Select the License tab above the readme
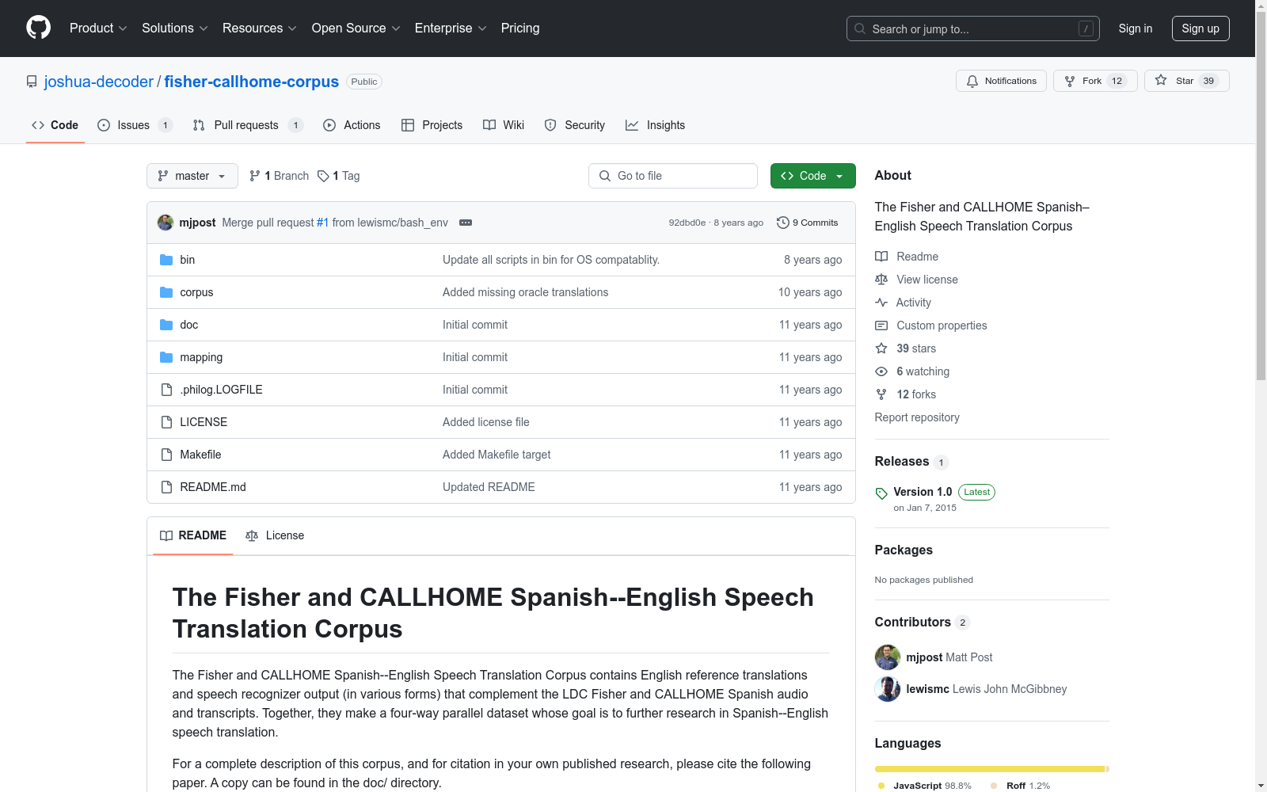Viewport: 1267px width, 792px height. pyautogui.click(x=275, y=535)
